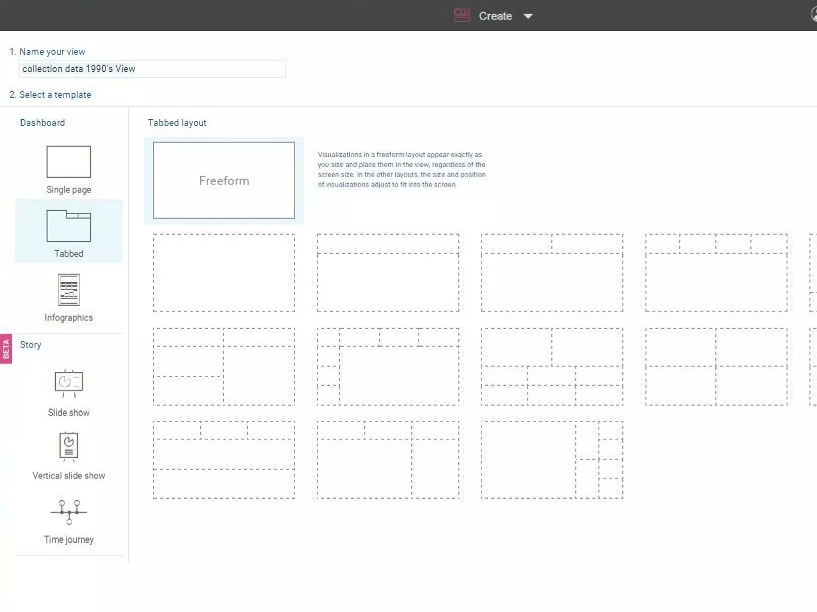Select layout with two top header cells
Image resolution: width=817 pixels, height=612 pixels.
[x=552, y=273]
